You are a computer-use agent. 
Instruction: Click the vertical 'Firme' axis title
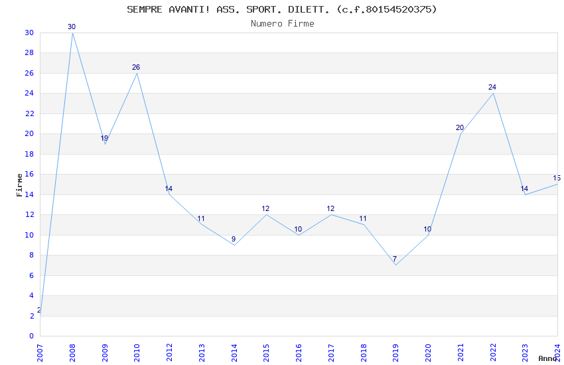[19, 185]
